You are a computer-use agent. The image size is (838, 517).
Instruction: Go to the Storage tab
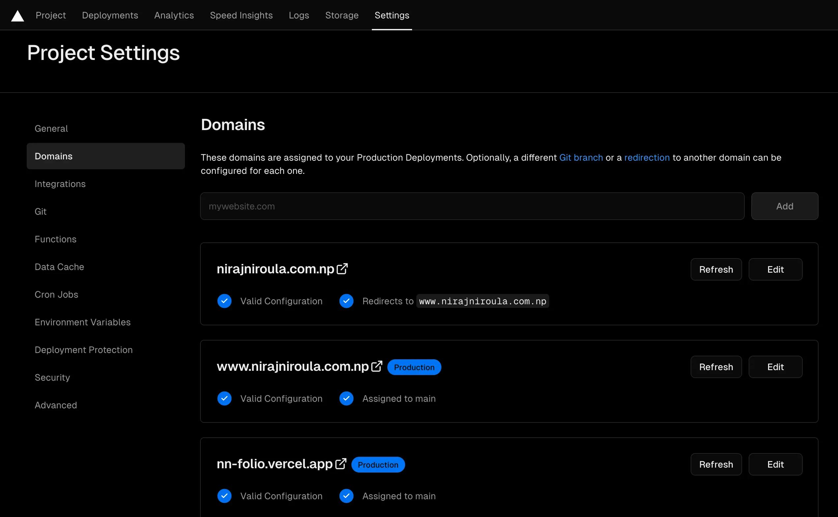pos(342,15)
